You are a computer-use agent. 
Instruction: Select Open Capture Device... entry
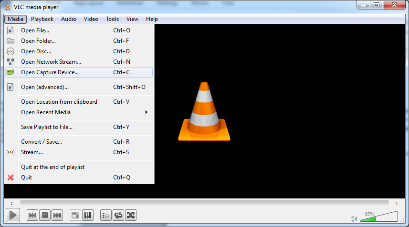click(x=79, y=72)
